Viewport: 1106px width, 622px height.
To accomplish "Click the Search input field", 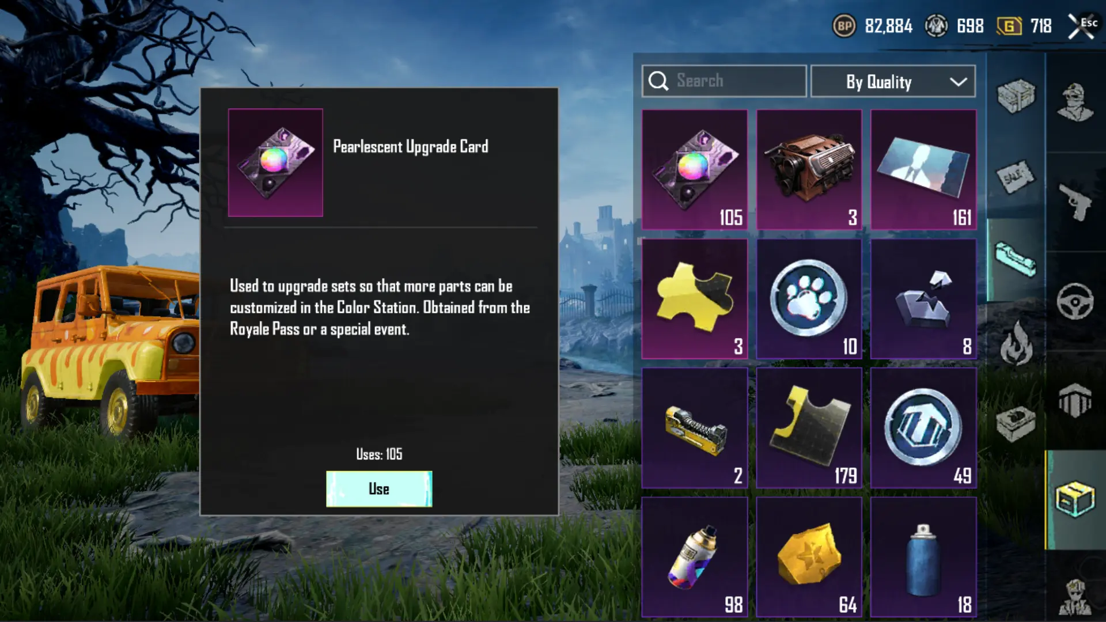I will click(x=724, y=81).
